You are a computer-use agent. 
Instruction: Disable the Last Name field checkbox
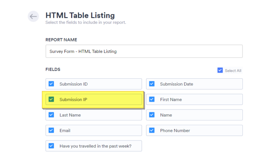[51, 115]
